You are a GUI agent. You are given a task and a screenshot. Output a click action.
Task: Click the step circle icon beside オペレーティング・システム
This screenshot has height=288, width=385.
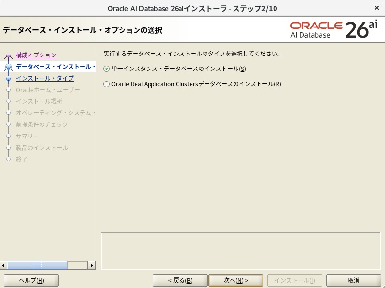[x=9, y=113]
